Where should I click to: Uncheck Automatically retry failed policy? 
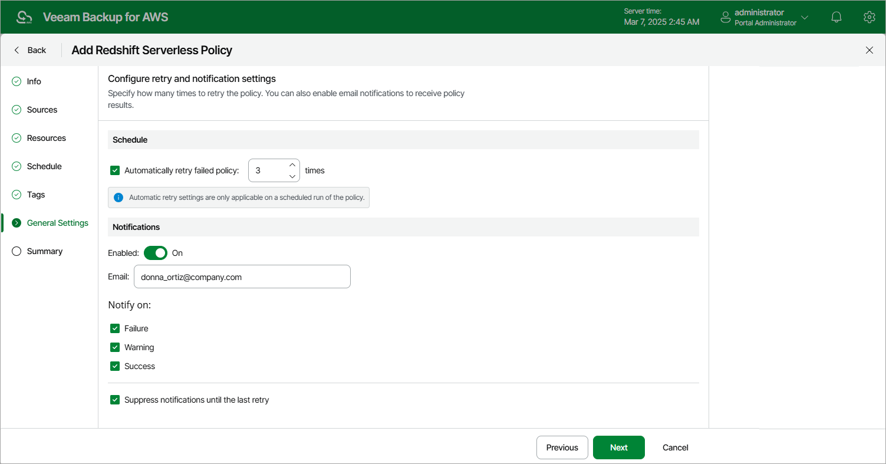115,170
